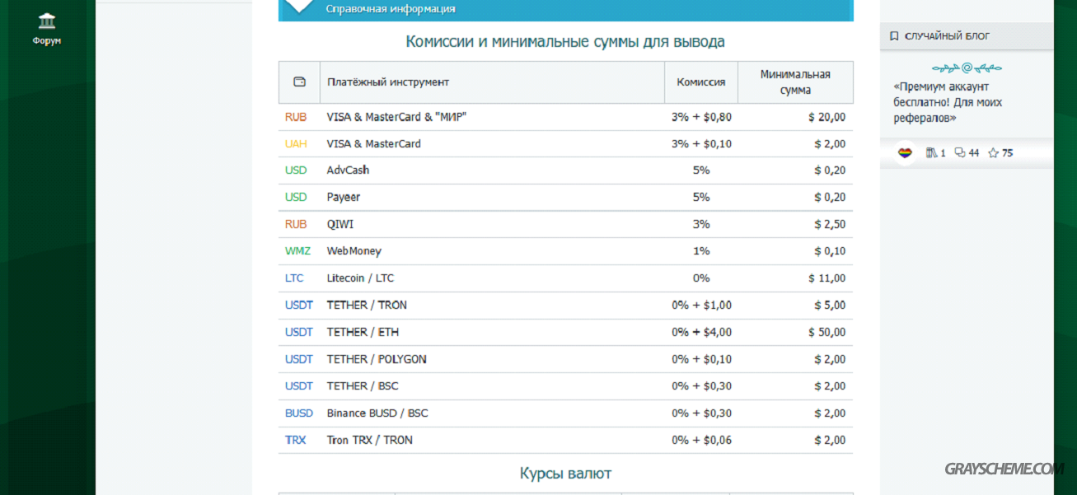Select the Binance BUSD / BSC row
This screenshot has height=495, width=1077.
566,413
